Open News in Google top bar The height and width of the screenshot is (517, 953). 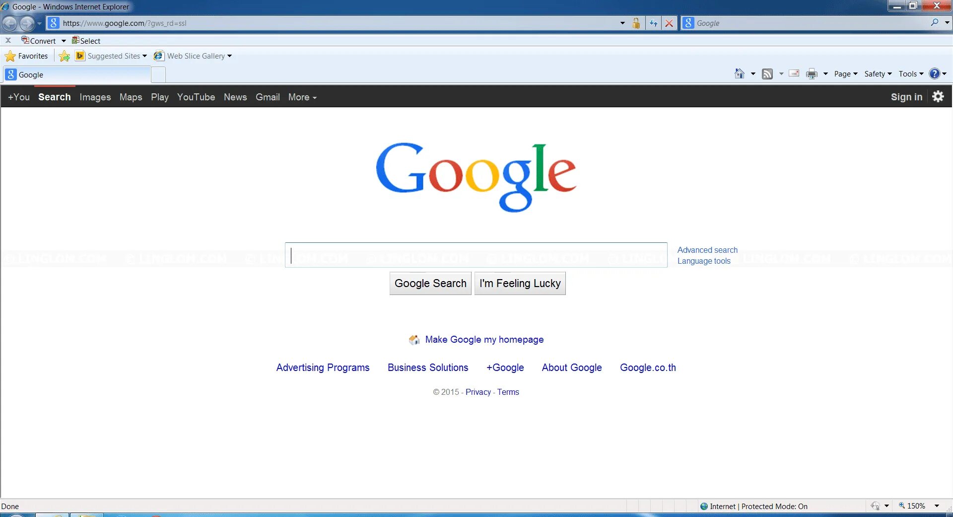235,97
